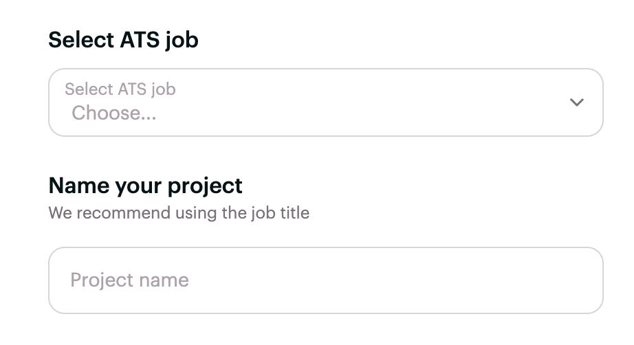Screen dimensions: 634x345
Task: Click the "Select ATS job" bold heading
Action: pyautogui.click(x=123, y=40)
